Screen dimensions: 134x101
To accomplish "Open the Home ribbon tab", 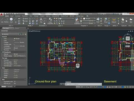I will click(7, 16).
